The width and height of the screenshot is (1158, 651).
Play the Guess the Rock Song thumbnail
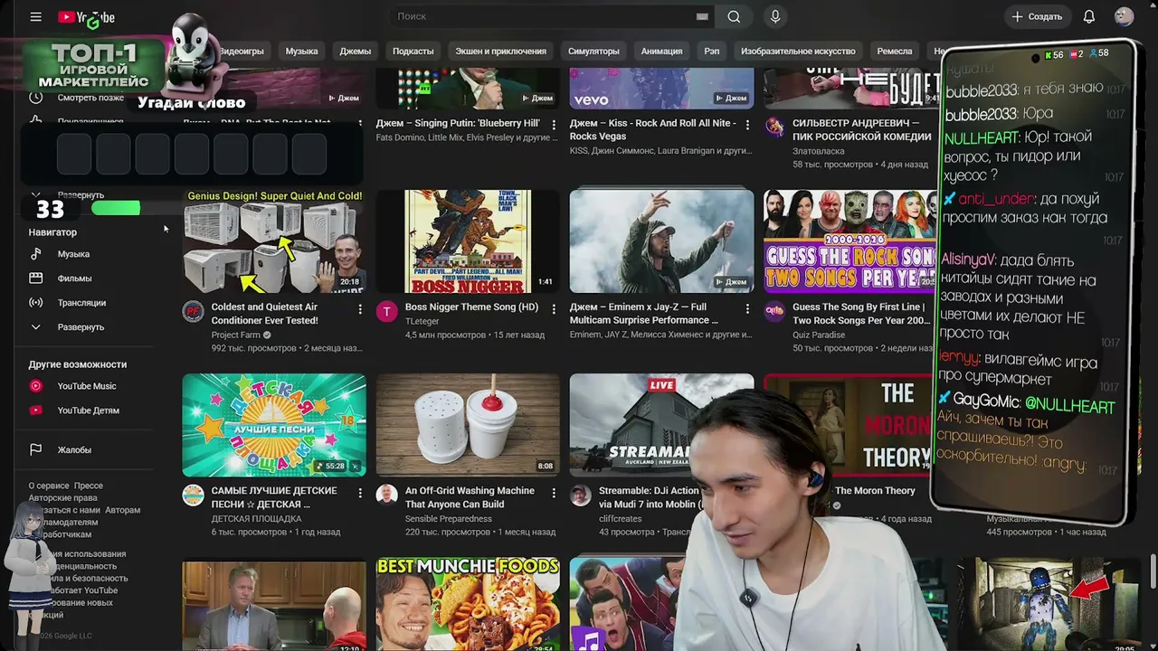(x=850, y=241)
